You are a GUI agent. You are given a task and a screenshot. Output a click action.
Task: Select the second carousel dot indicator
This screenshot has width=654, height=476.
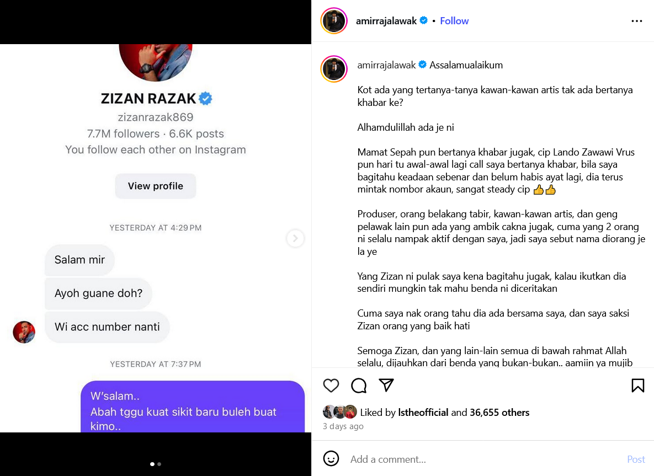pos(159,464)
